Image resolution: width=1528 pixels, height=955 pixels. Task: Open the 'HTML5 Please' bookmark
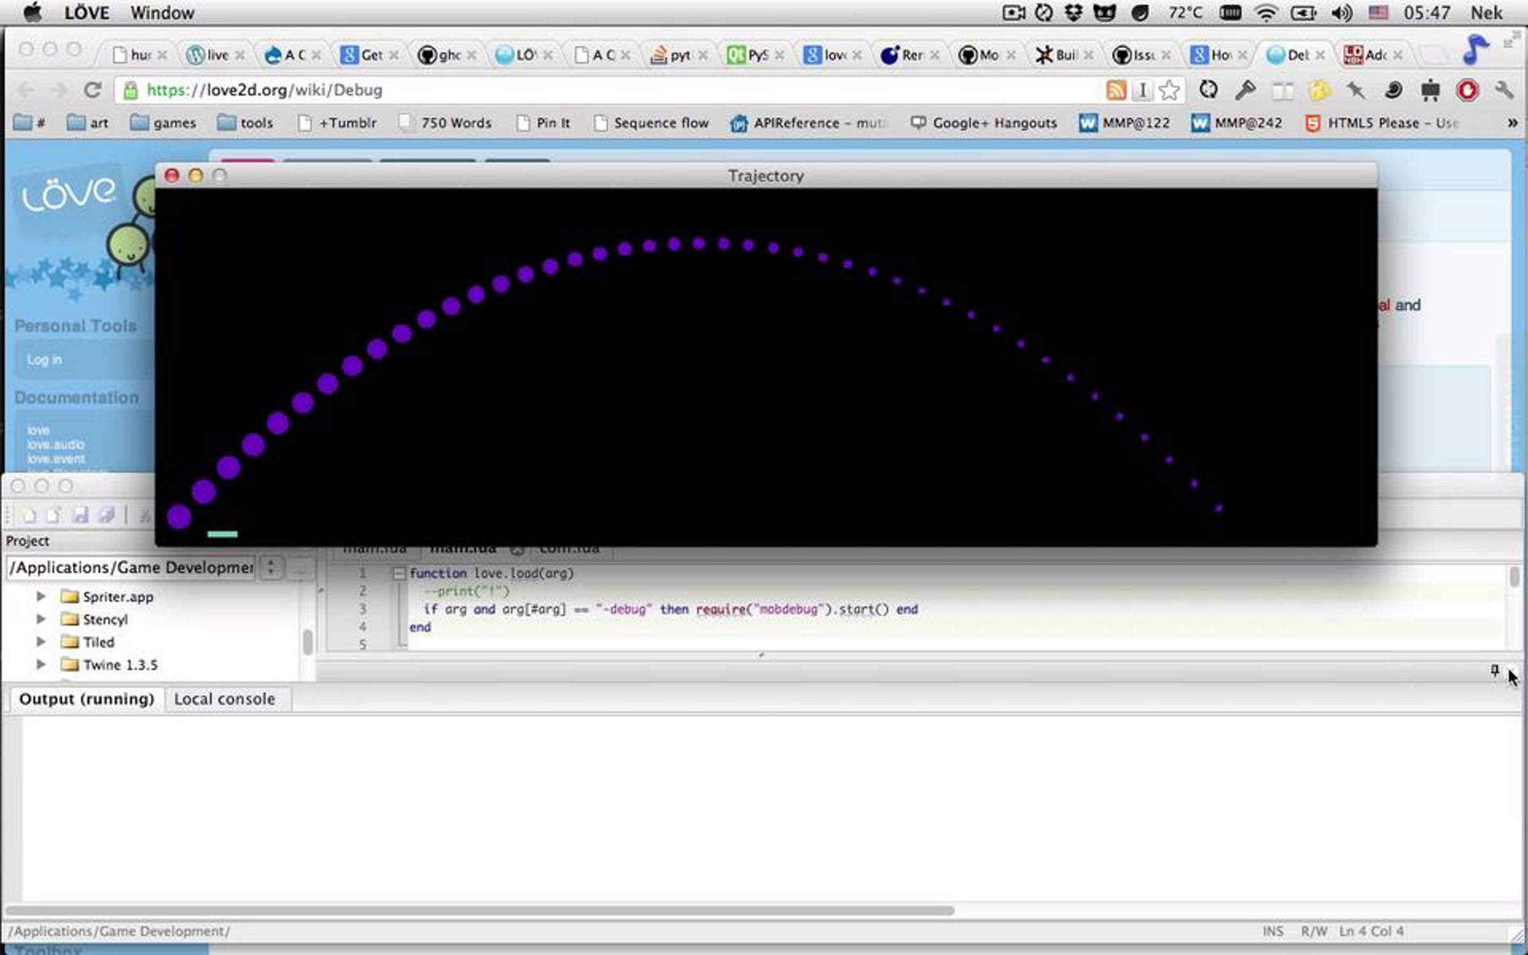(1381, 123)
